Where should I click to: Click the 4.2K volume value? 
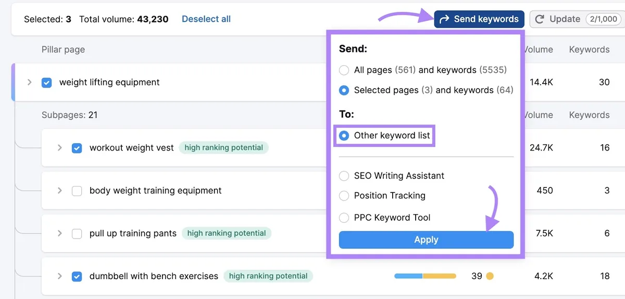[544, 276]
